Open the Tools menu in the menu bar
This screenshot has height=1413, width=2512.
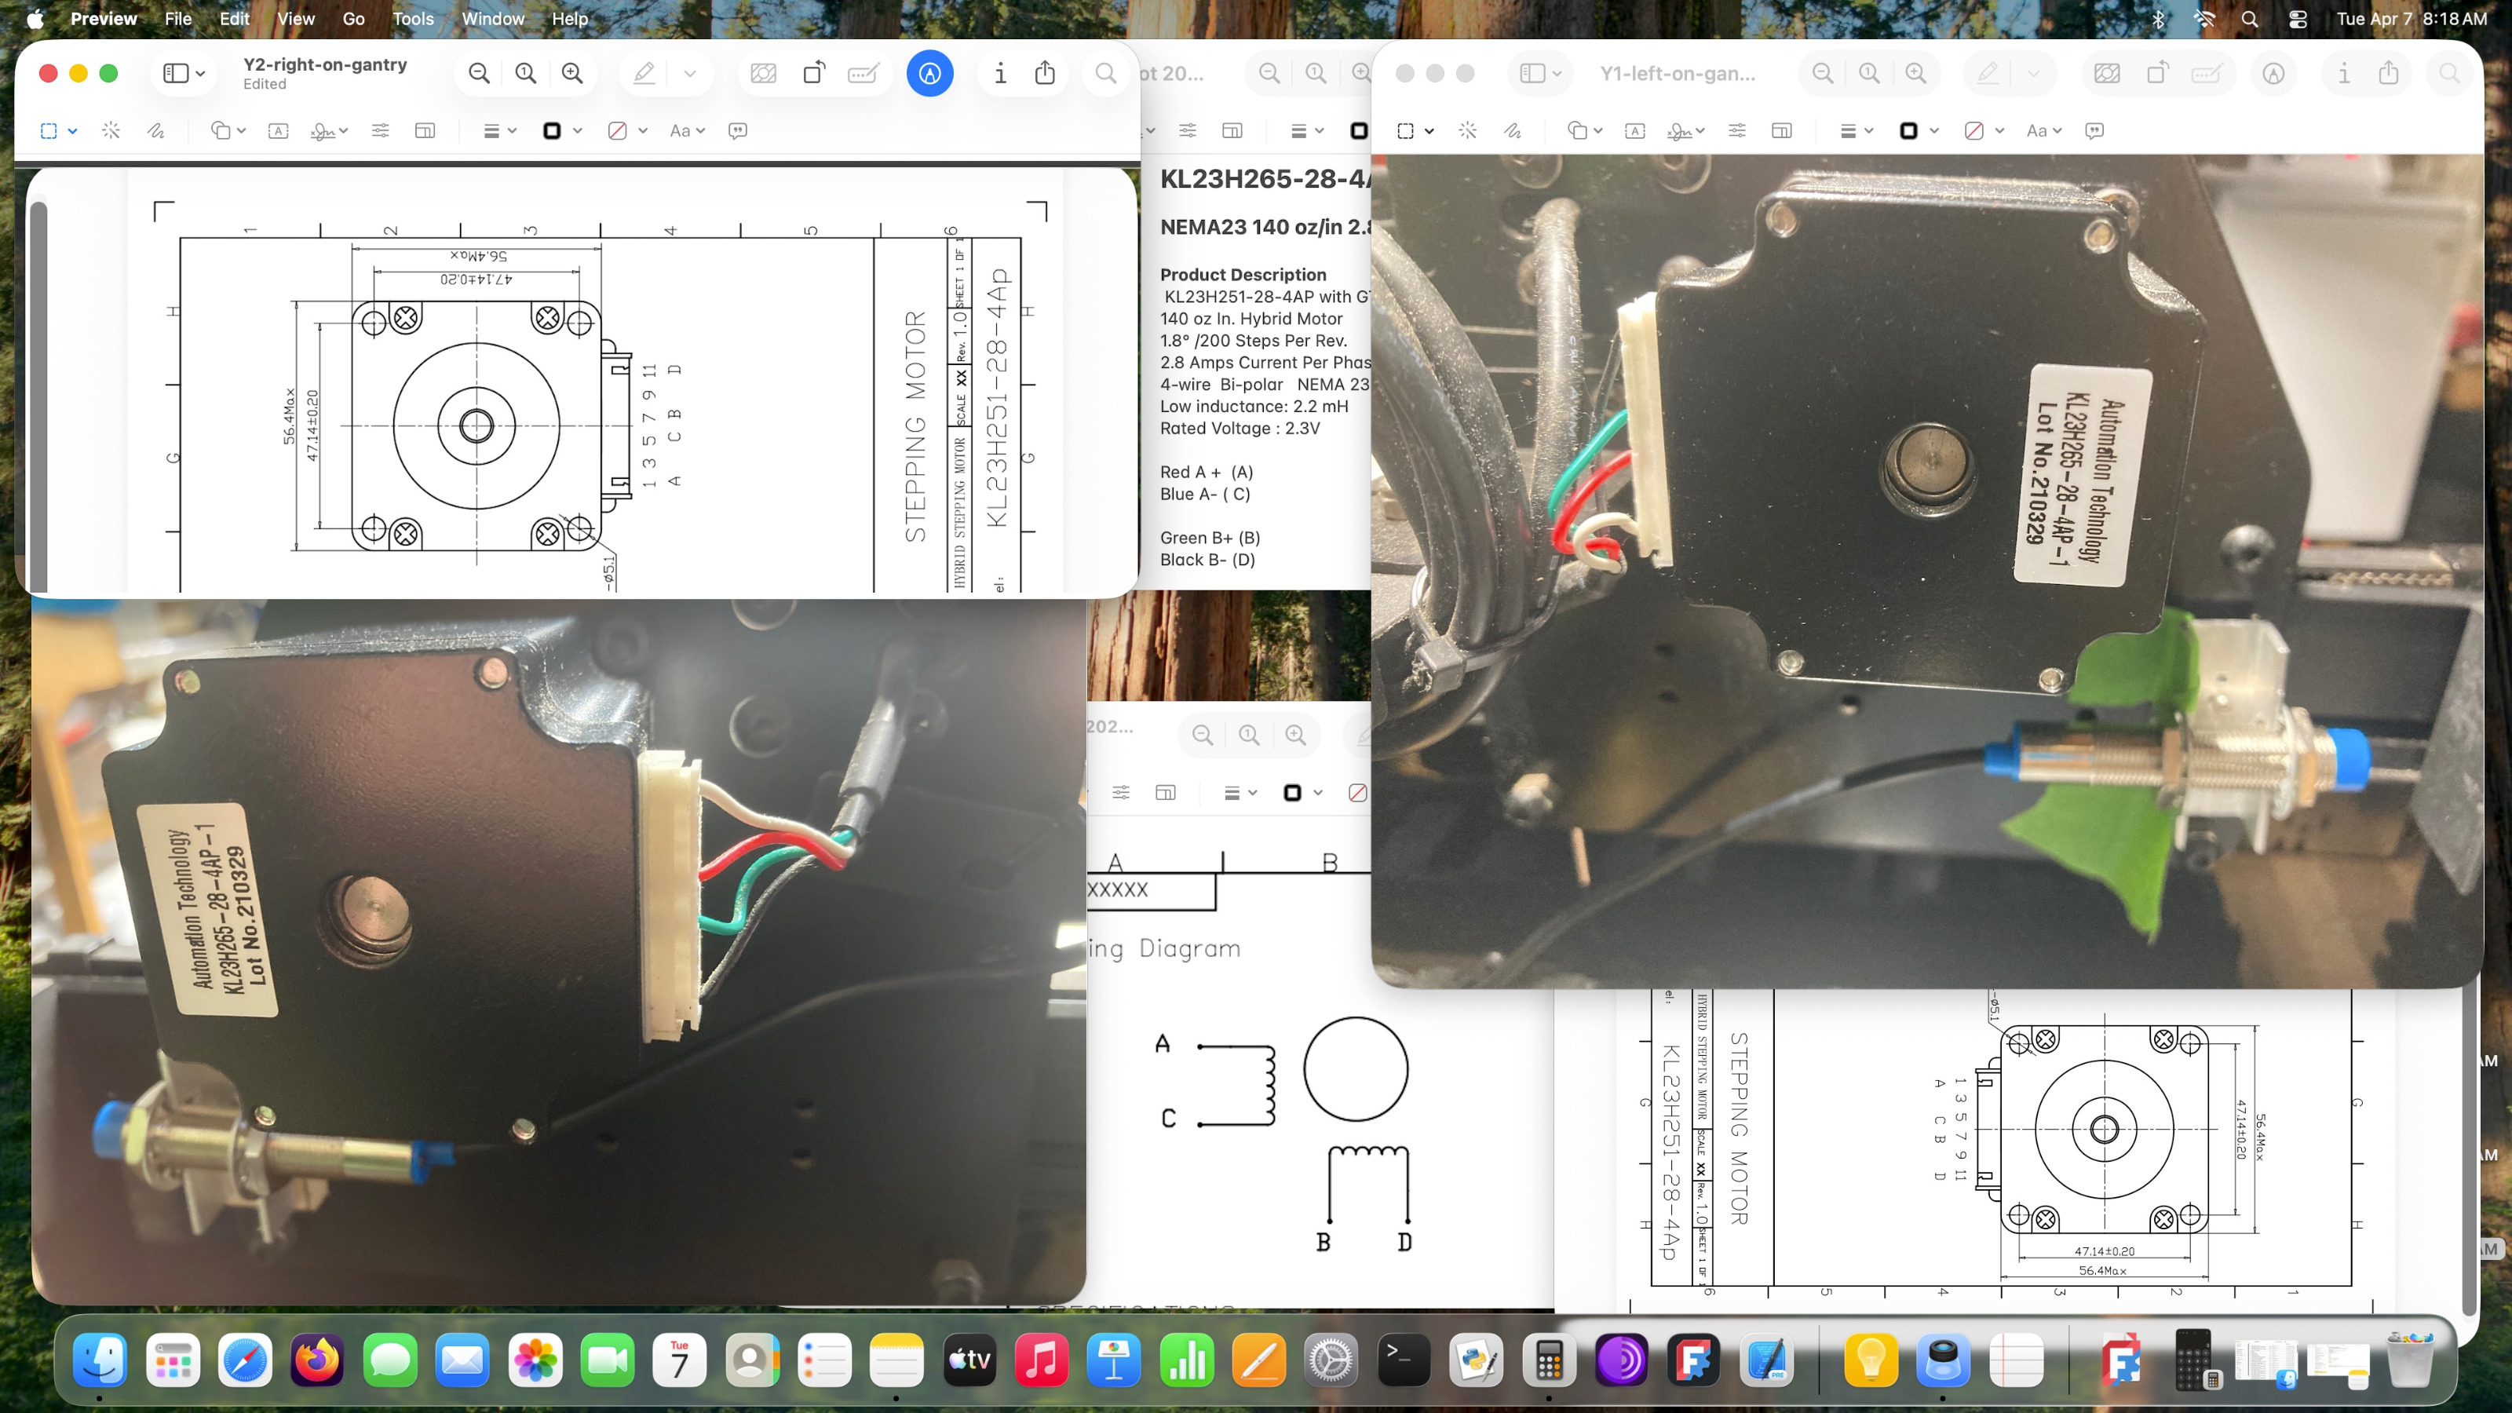tap(412, 19)
